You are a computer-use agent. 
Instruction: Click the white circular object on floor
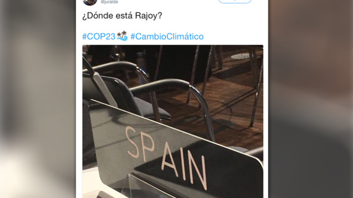pos(241,56)
